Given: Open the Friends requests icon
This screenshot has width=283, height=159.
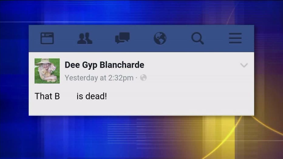Looking at the screenshot, I should (85, 38).
